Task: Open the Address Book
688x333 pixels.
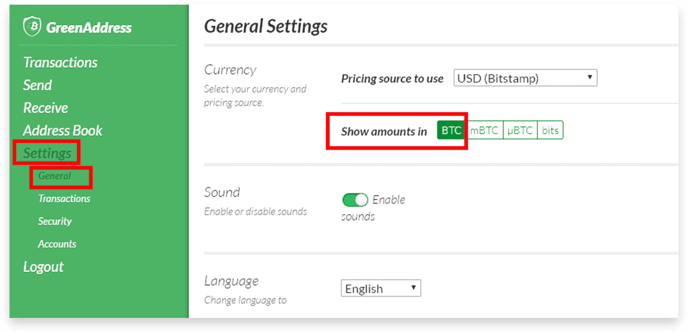Action: (x=63, y=131)
